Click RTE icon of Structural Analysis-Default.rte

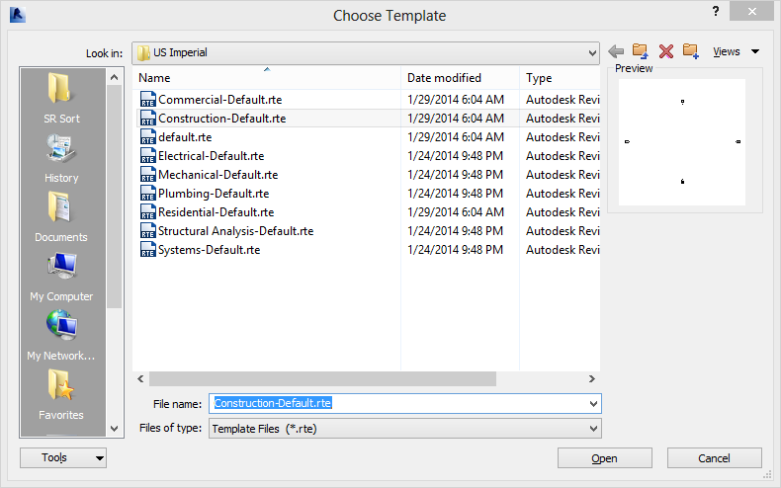[148, 231]
